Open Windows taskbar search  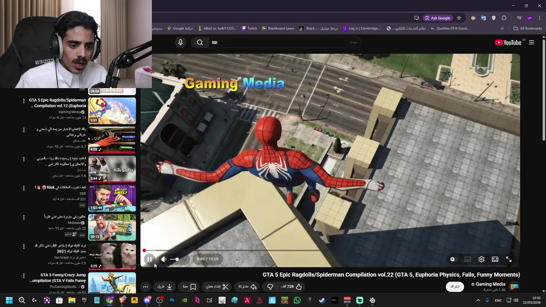tap(22, 301)
